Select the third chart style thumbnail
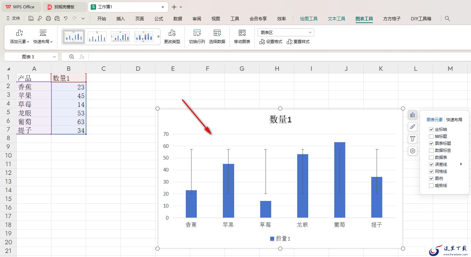 tap(120, 37)
